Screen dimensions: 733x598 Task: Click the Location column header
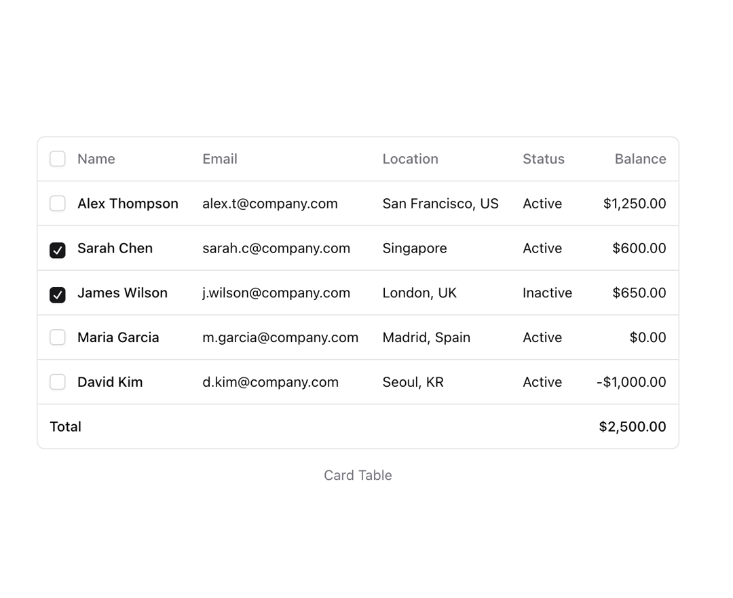pos(411,159)
